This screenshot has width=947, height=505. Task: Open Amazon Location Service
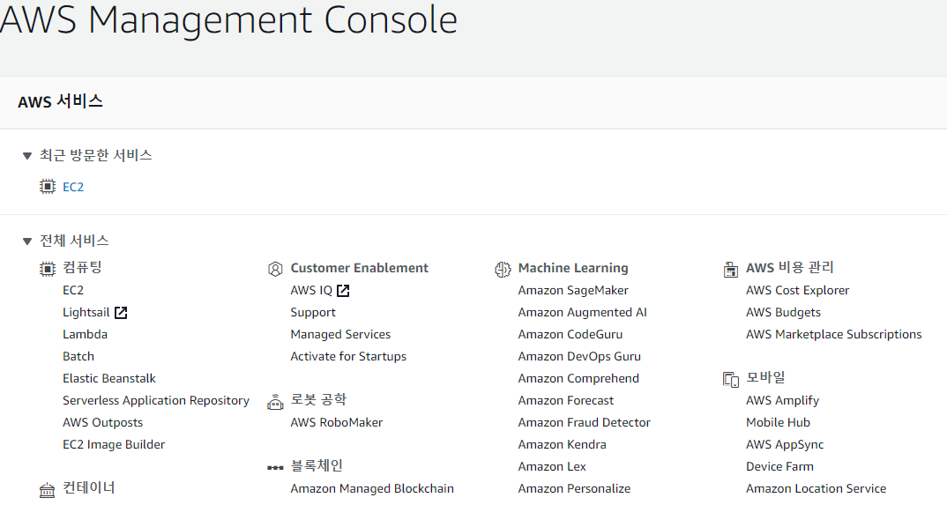pyautogui.click(x=816, y=489)
